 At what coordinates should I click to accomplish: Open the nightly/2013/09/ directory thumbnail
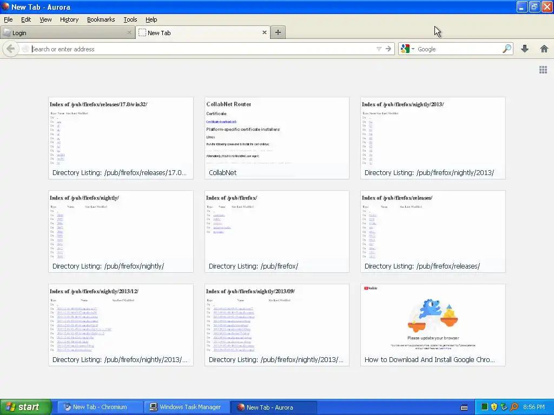click(x=276, y=325)
